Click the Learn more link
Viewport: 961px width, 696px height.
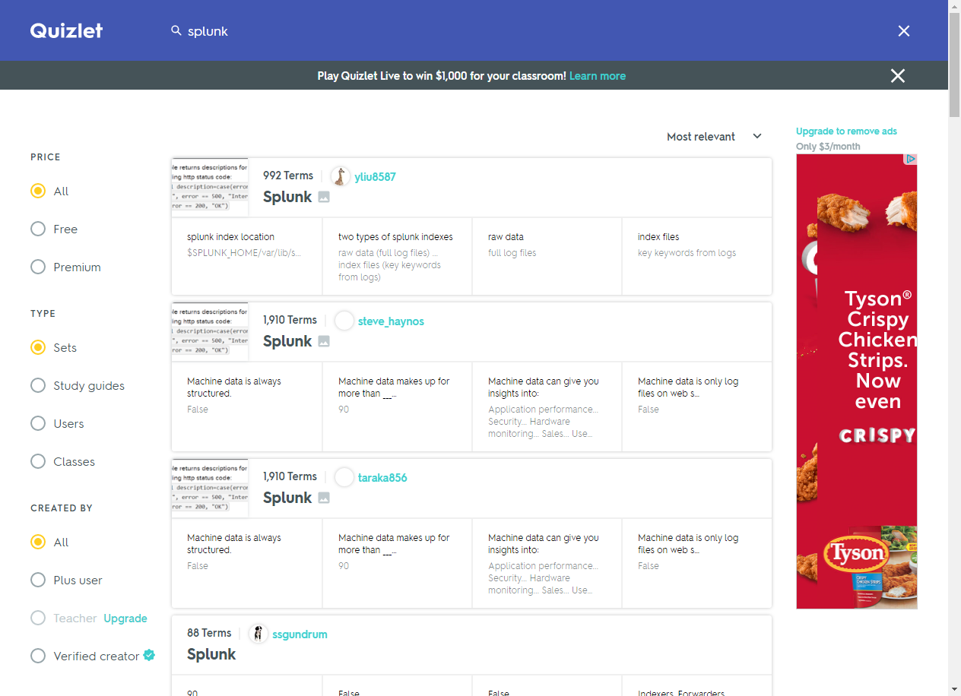[598, 76]
